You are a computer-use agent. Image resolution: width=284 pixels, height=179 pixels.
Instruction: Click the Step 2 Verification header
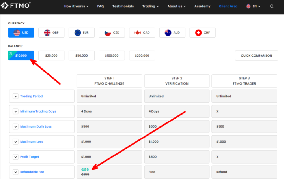click(x=177, y=81)
